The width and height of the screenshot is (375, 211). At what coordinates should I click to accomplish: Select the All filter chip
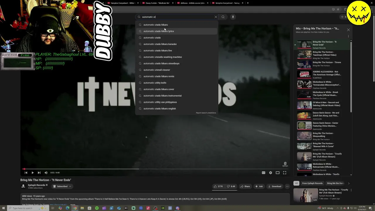(296, 183)
